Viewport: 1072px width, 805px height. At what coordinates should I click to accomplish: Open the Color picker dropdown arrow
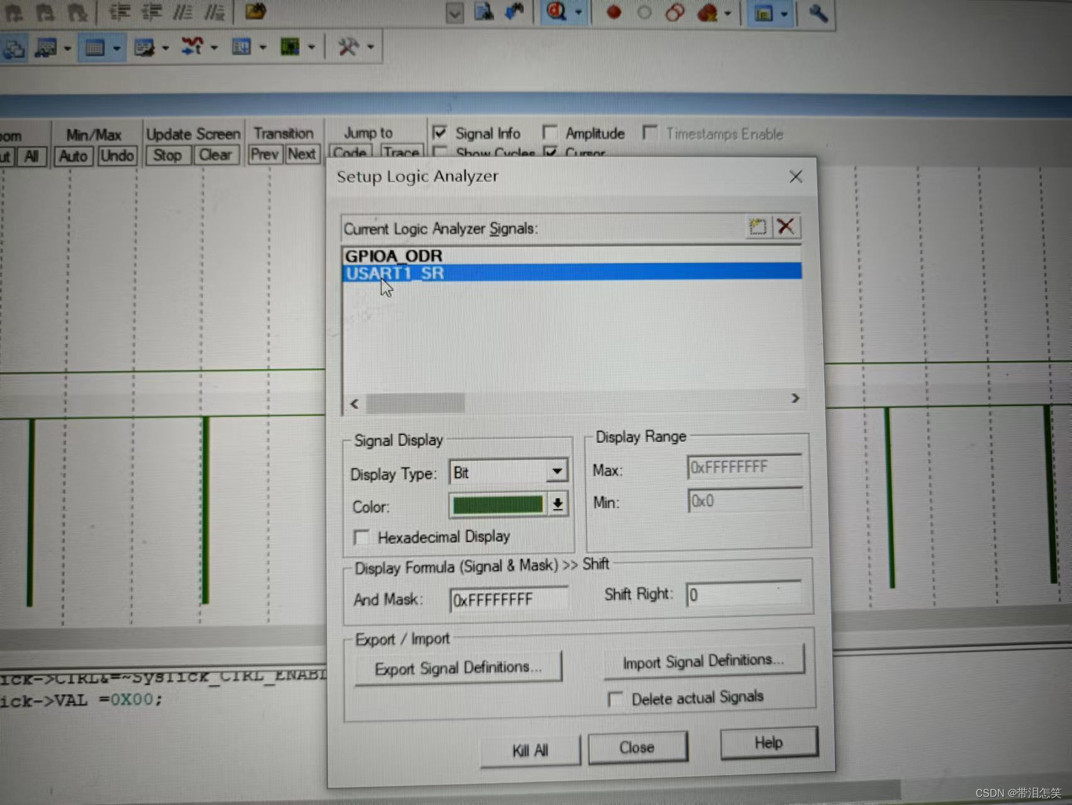[x=557, y=504]
